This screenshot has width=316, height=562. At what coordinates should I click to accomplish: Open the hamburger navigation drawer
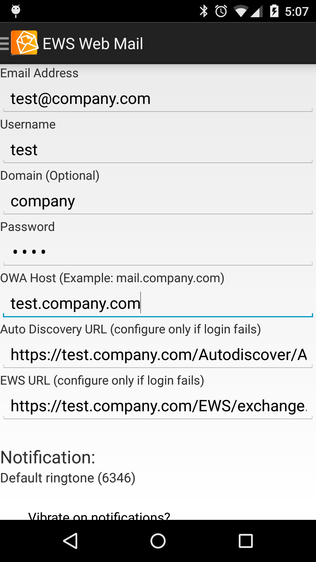tap(5, 44)
